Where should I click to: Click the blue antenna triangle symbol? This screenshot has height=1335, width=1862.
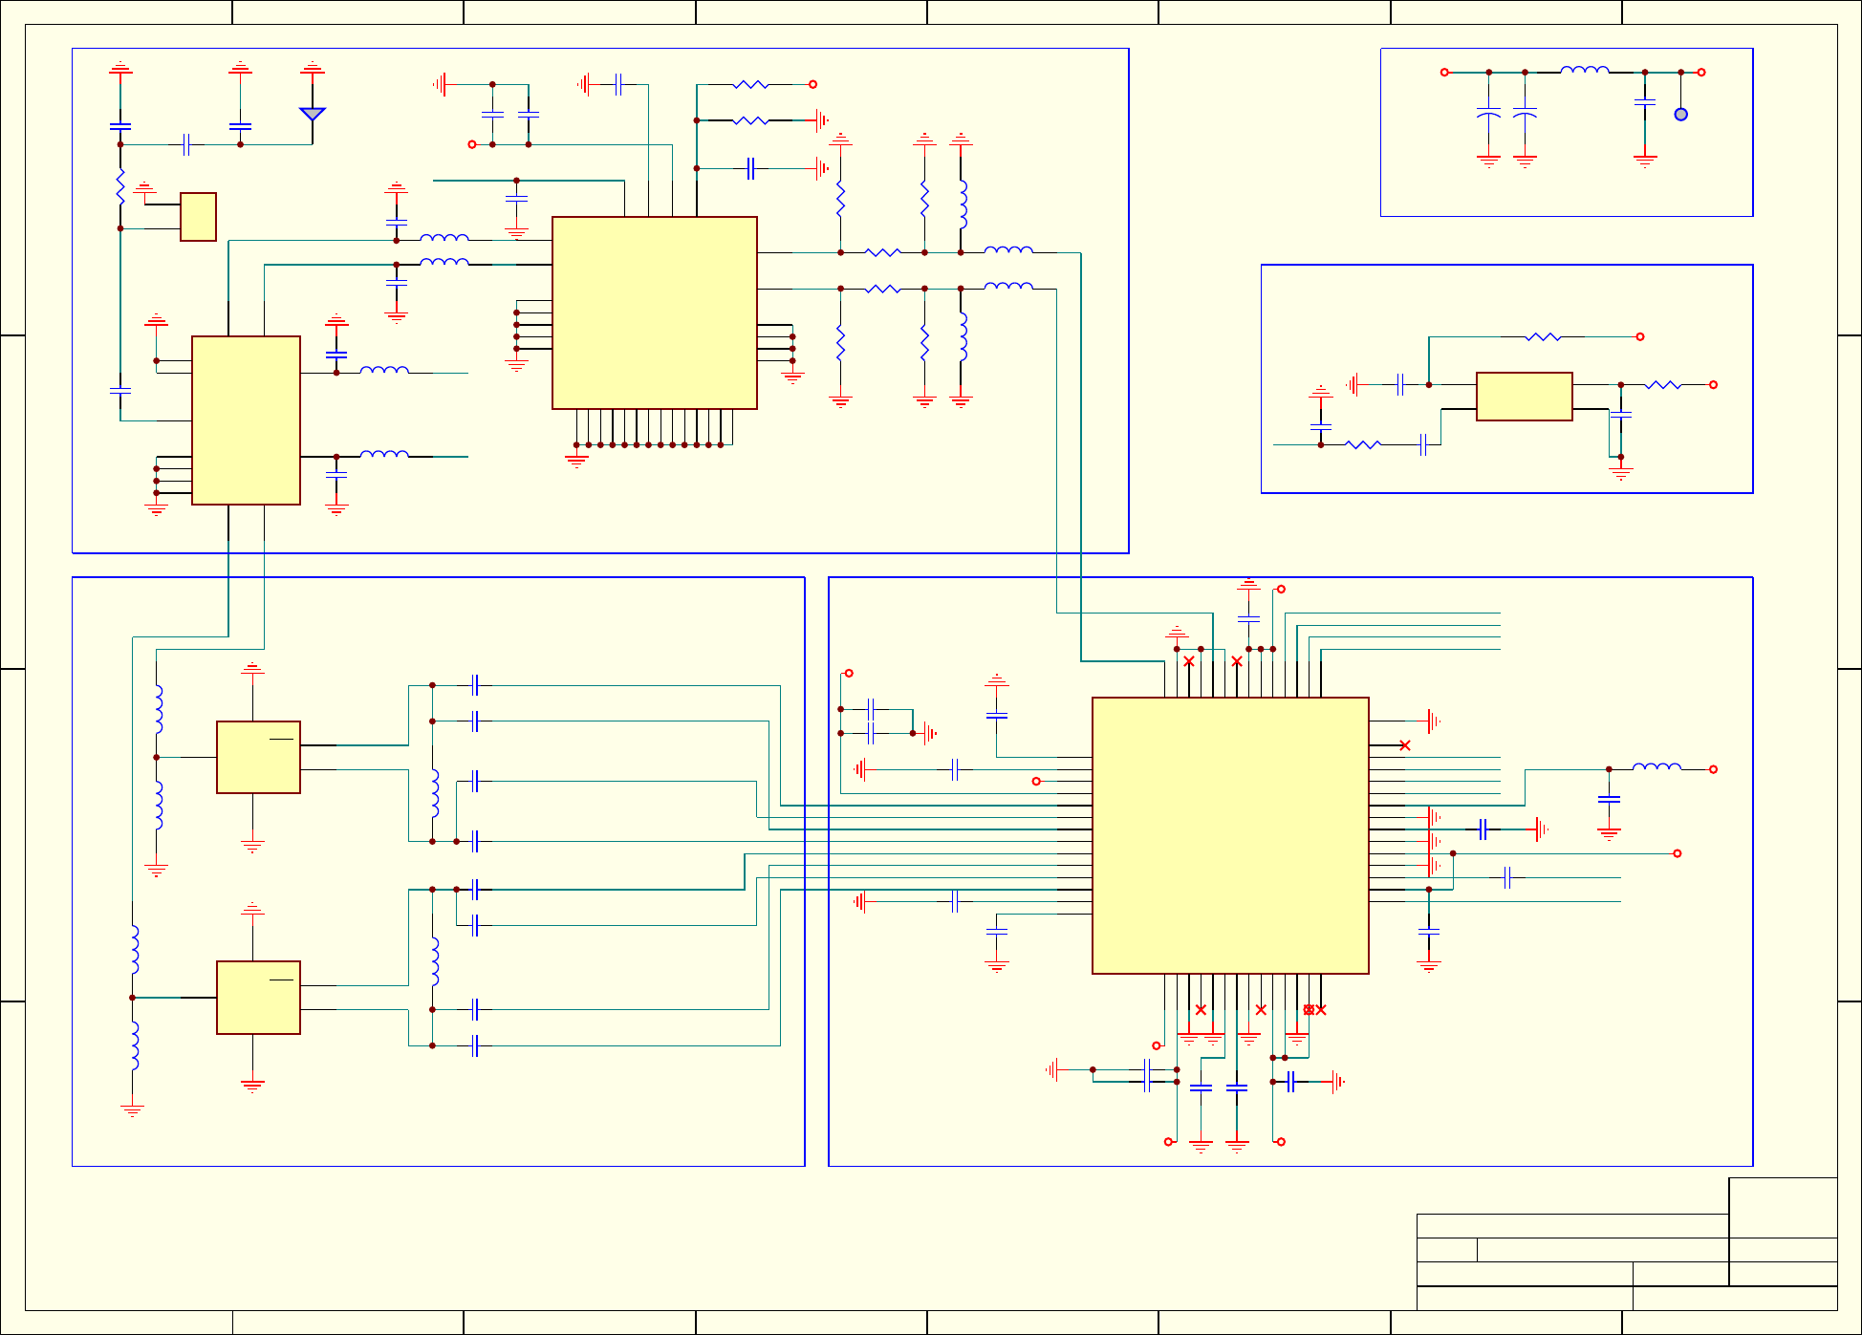click(x=313, y=114)
